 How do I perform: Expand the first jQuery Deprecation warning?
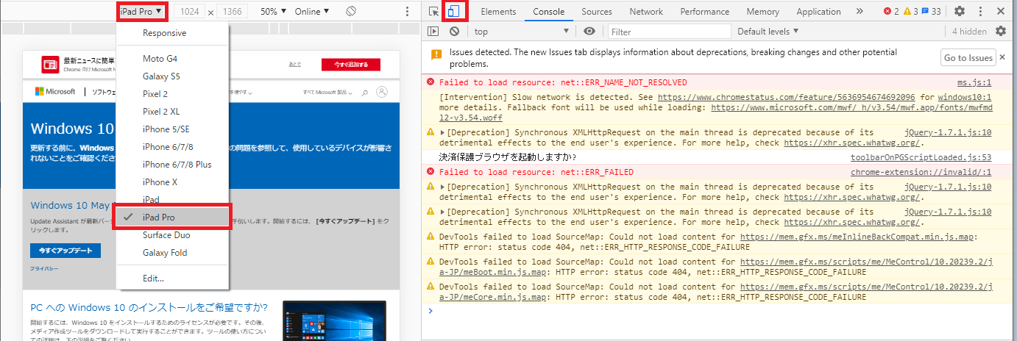pyautogui.click(x=442, y=132)
